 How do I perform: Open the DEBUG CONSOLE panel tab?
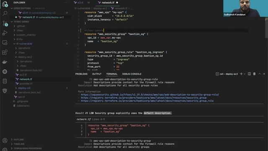point(132,74)
